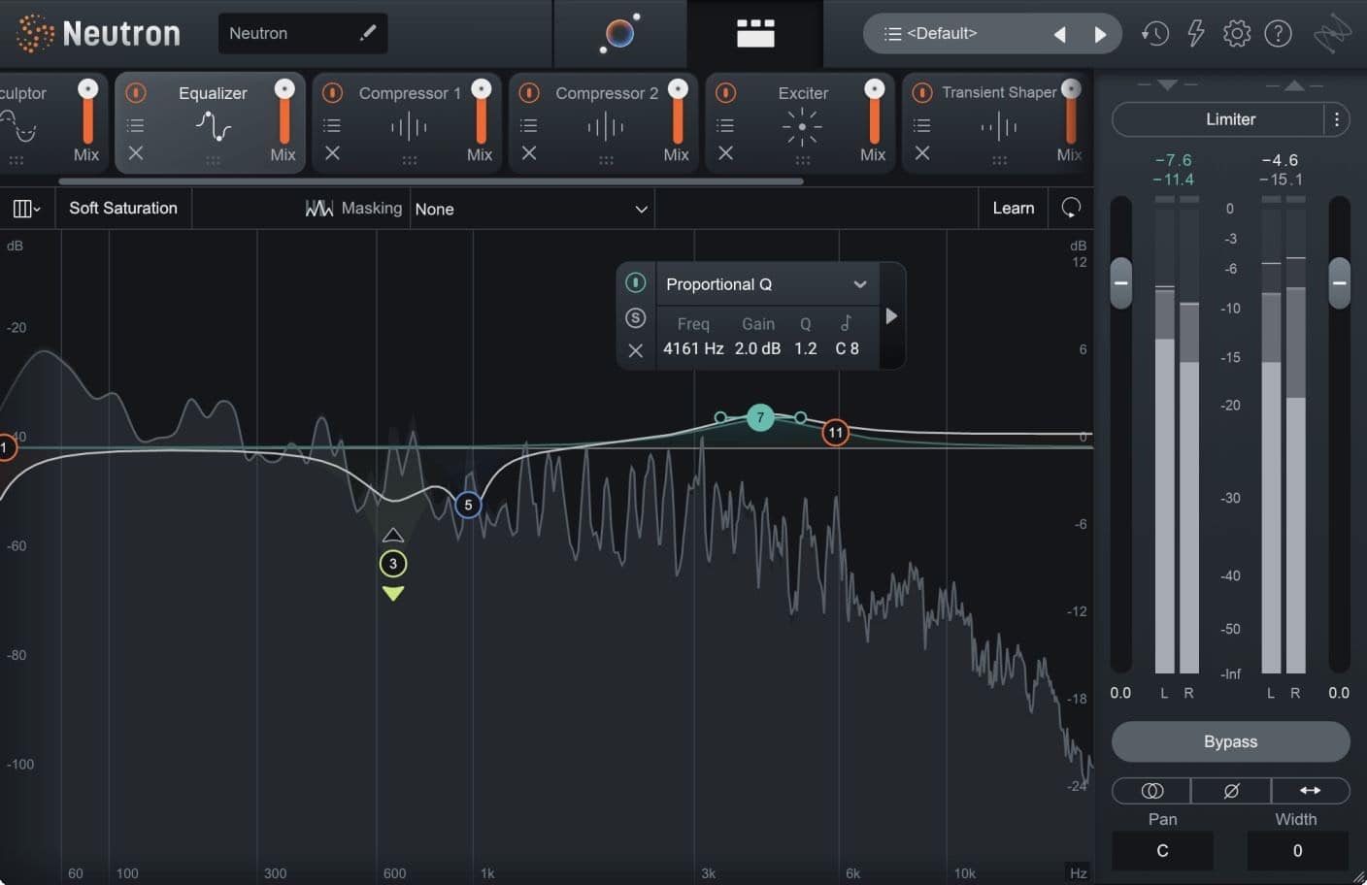Power off the Exciter module
This screenshot has width=1367, height=885.
[x=725, y=92]
